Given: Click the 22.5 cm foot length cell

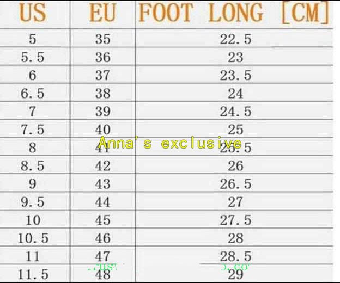Looking at the screenshot, I should (235, 39).
